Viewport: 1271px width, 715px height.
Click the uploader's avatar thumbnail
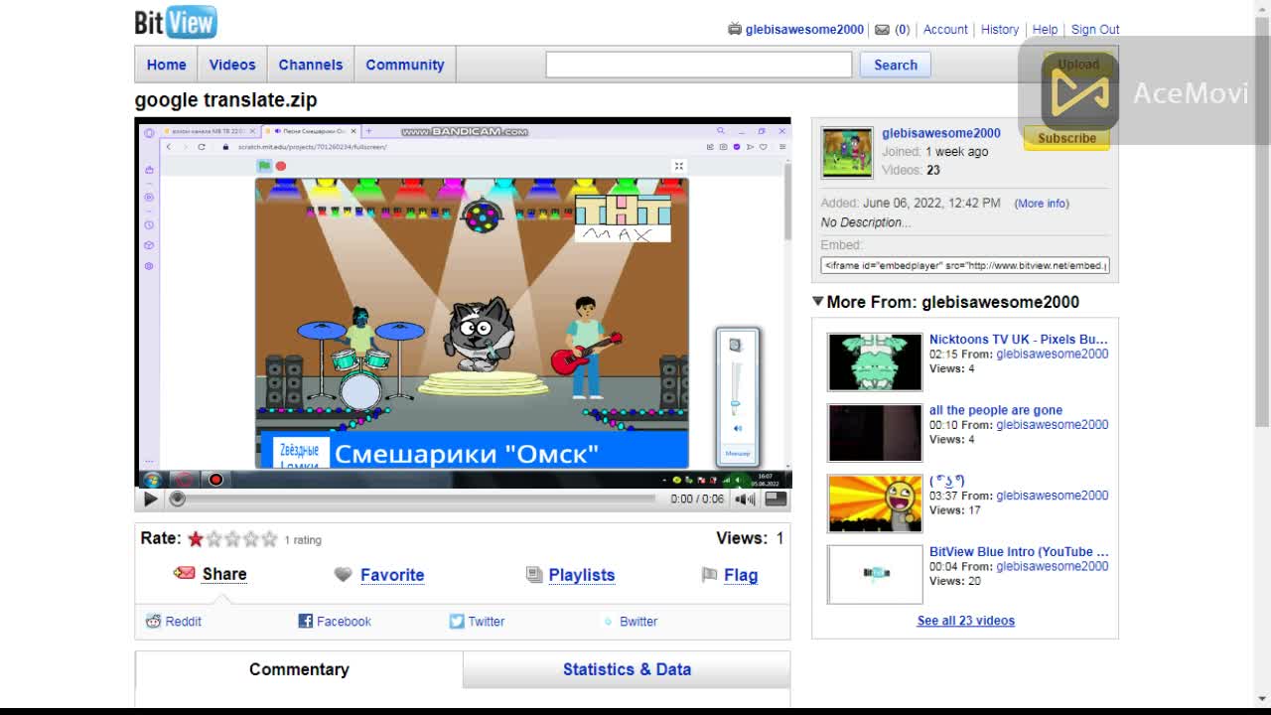click(x=847, y=153)
